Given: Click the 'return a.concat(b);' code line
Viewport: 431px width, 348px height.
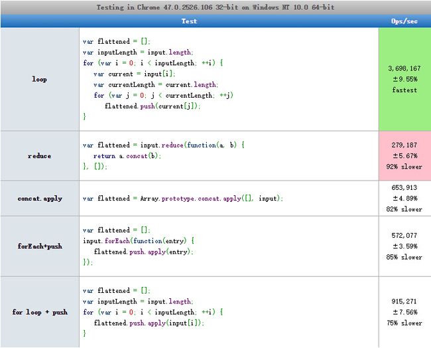Looking at the screenshot, I should pos(127,156).
